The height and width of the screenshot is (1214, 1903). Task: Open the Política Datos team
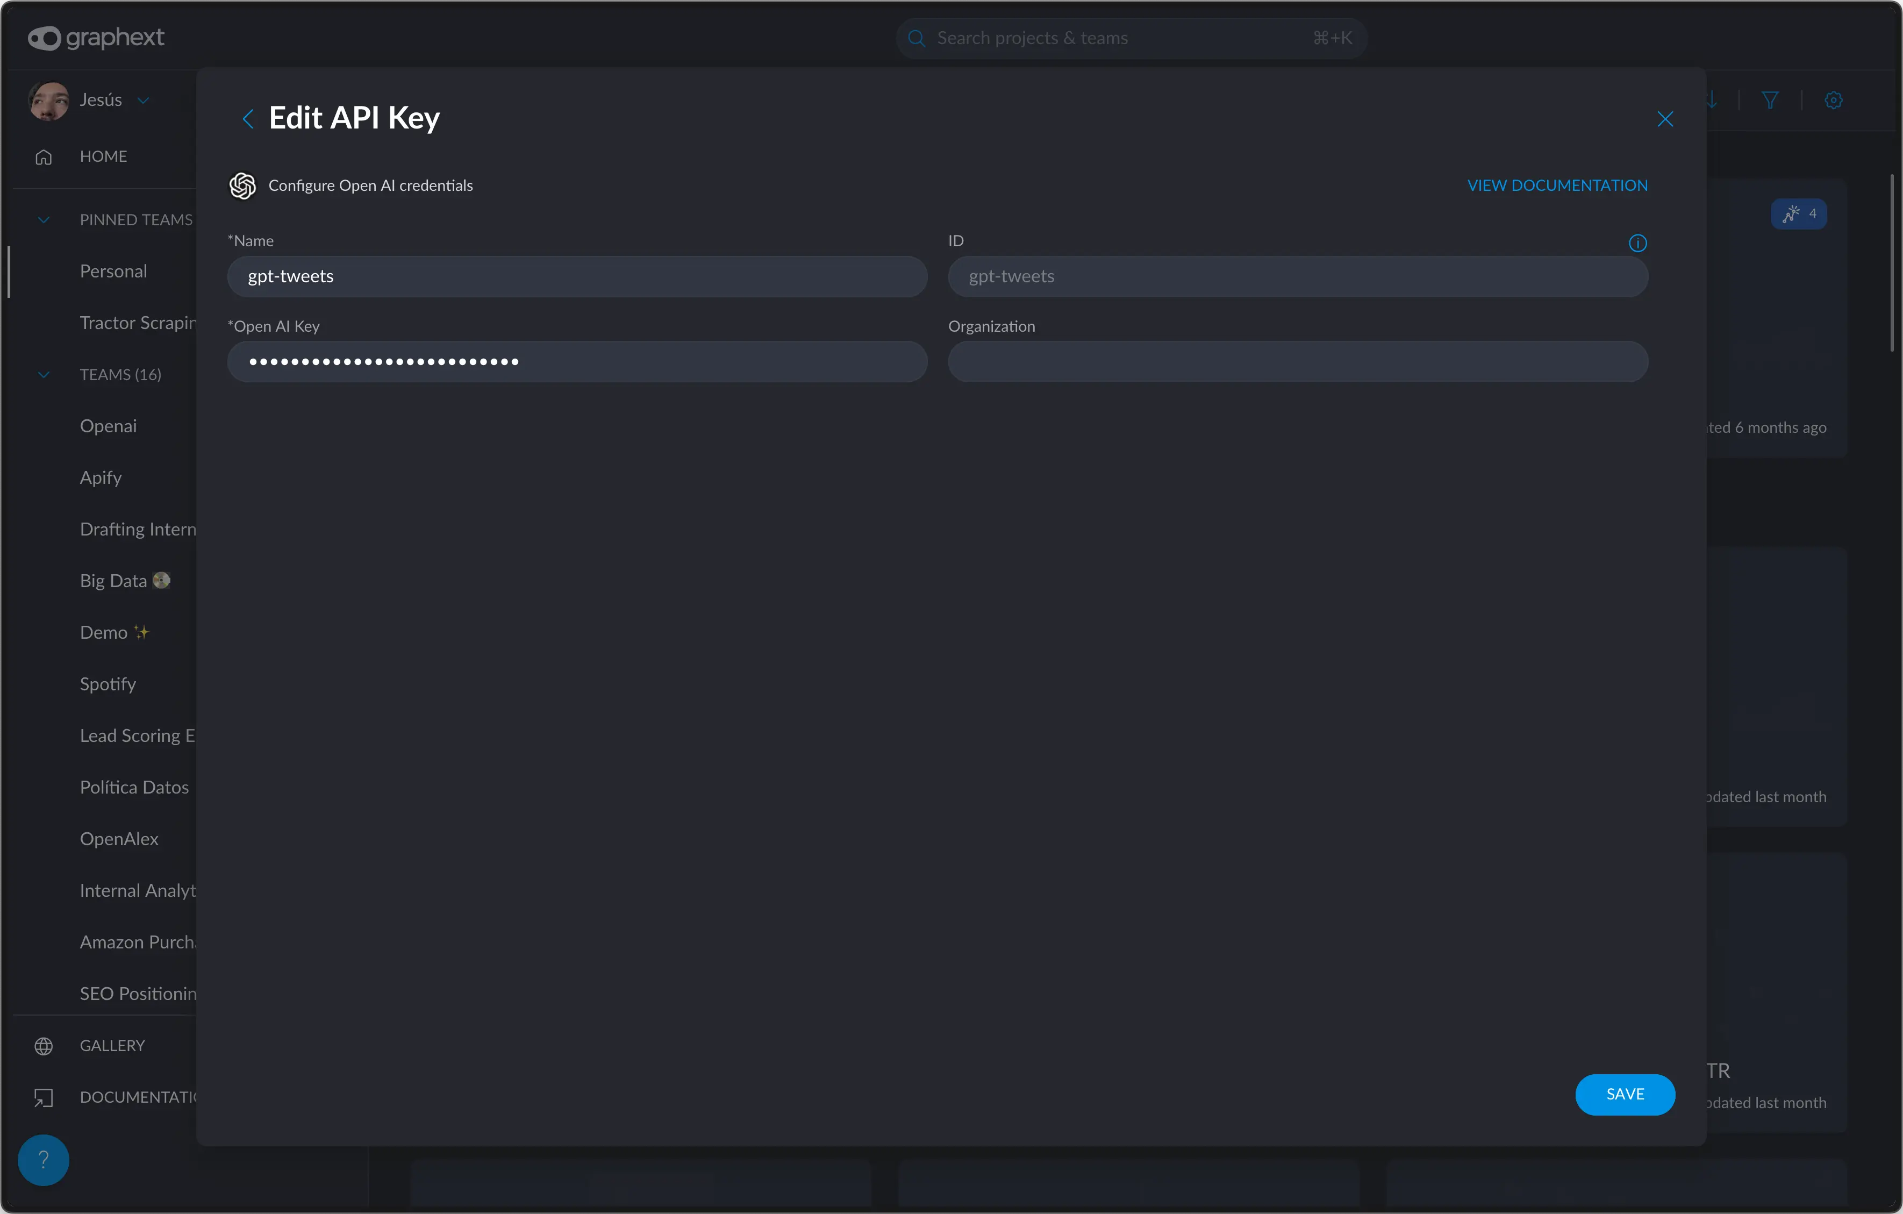coord(133,787)
